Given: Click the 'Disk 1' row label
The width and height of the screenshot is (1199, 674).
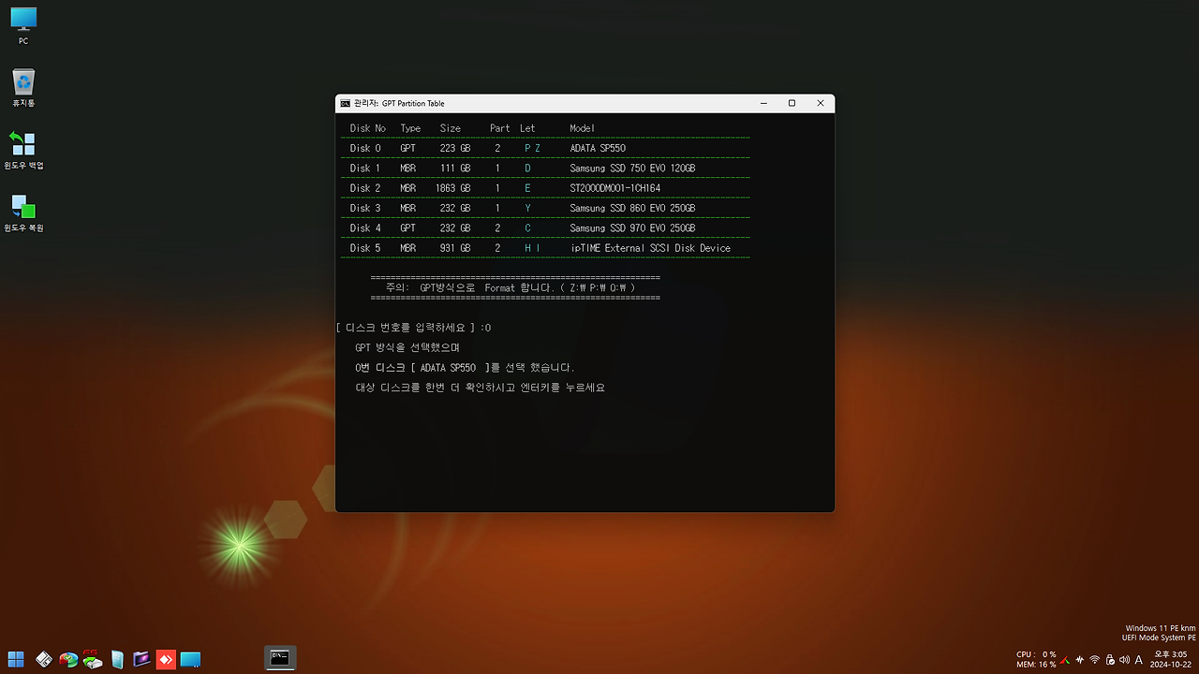Looking at the screenshot, I should click(365, 168).
